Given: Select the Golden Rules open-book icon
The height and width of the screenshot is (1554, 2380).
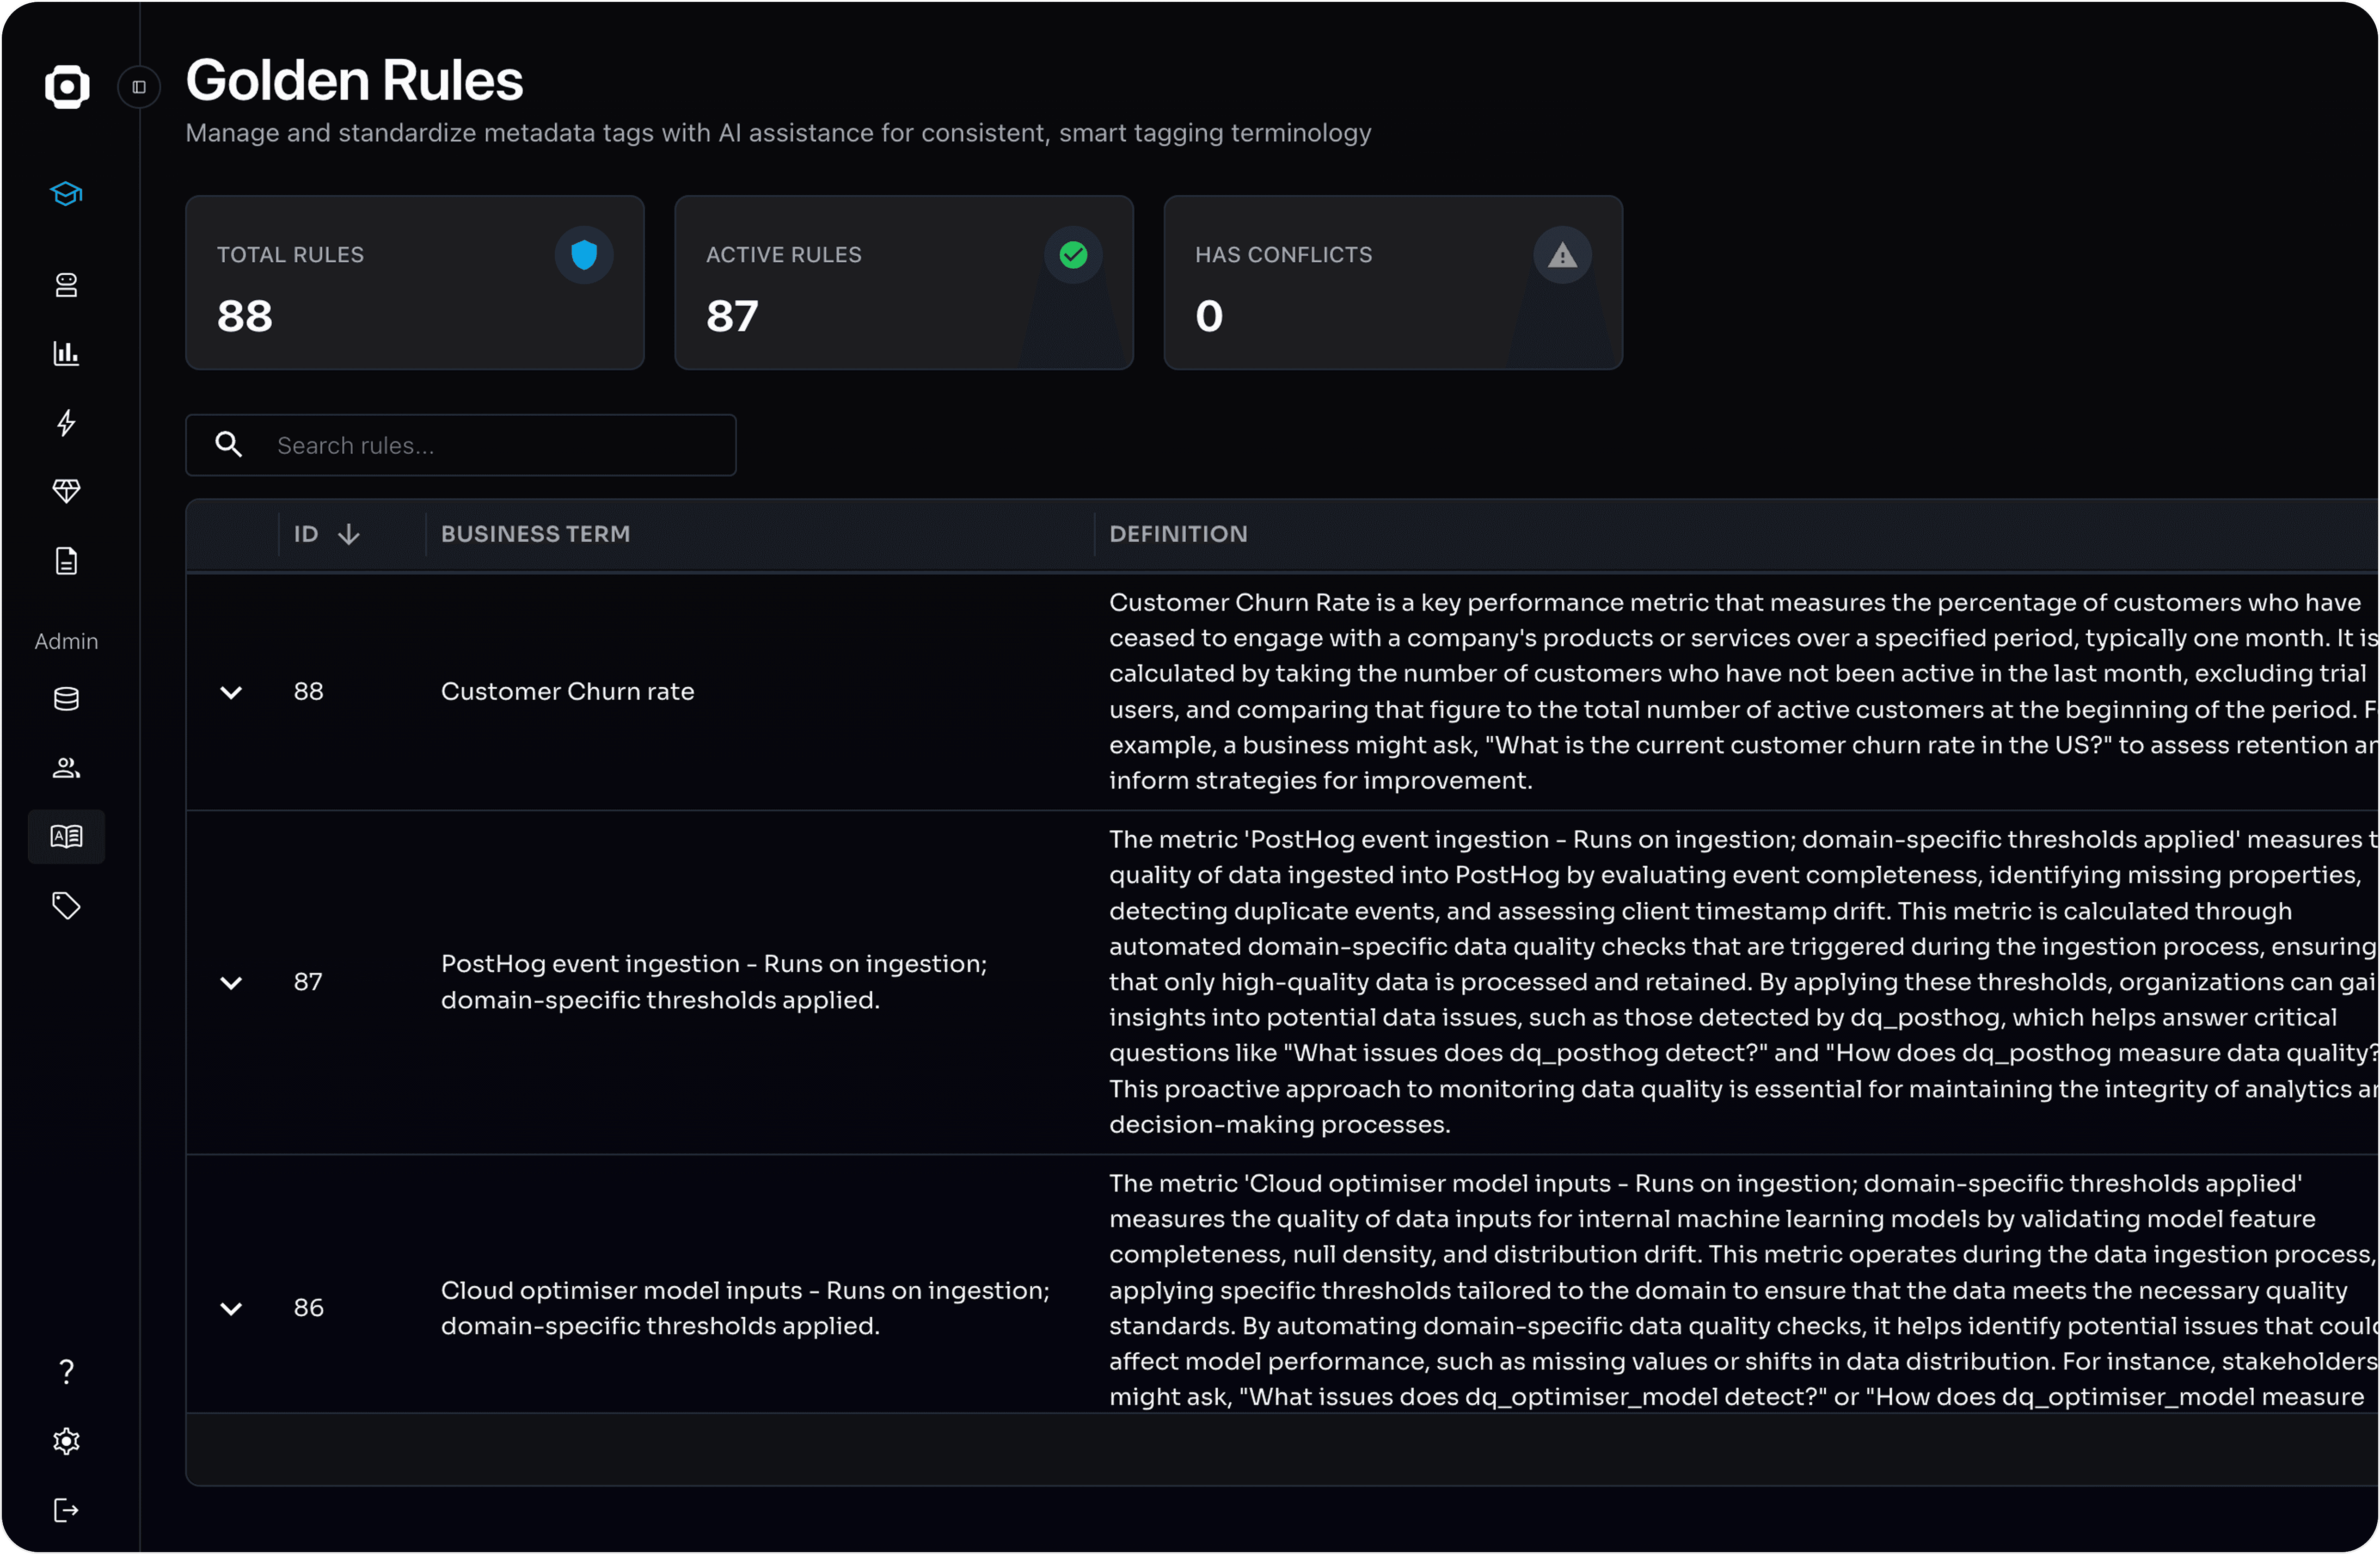Looking at the screenshot, I should pos(66,837).
